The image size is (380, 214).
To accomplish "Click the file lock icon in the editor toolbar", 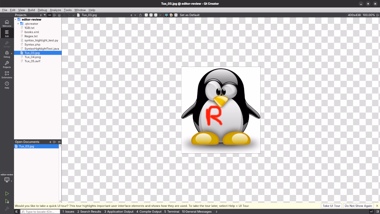I will (74, 15).
